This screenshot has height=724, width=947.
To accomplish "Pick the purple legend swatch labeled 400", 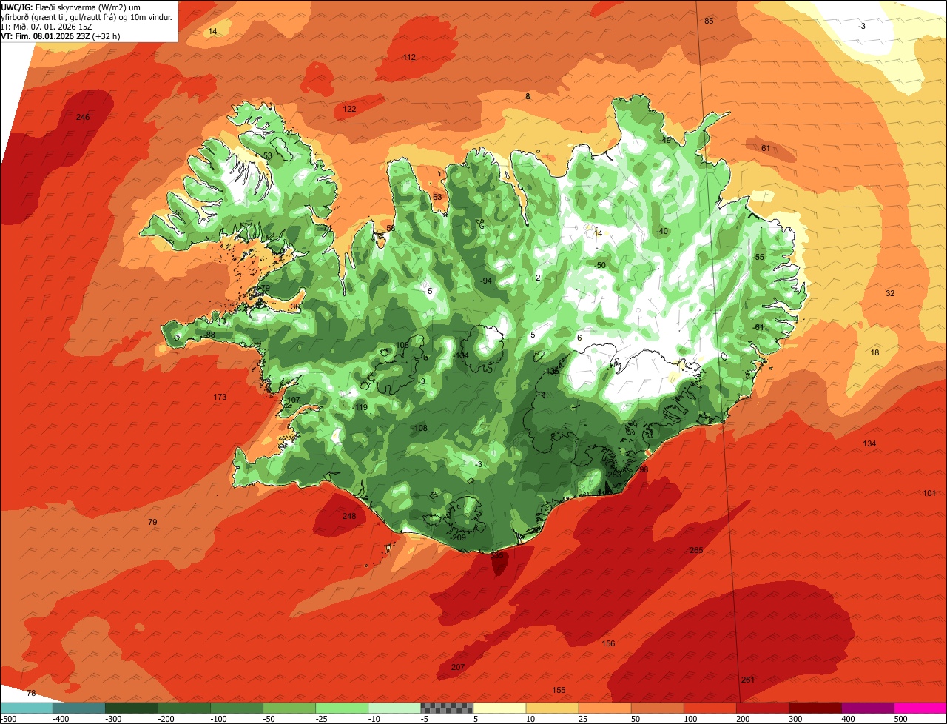I will (868, 708).
